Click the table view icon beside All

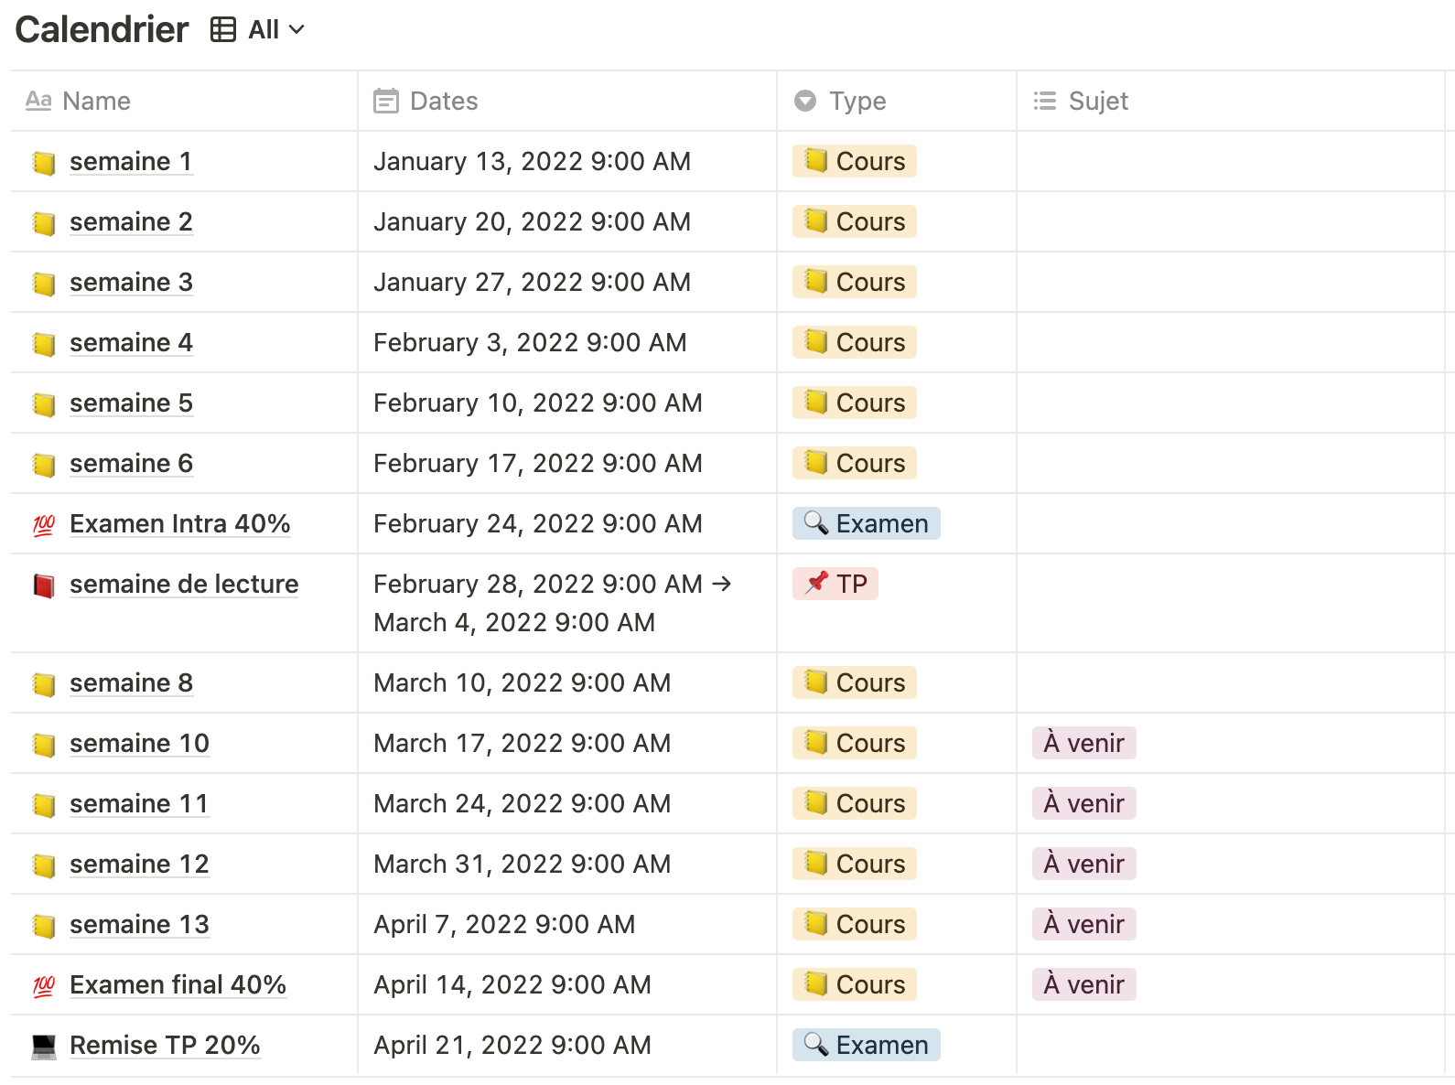click(x=222, y=29)
